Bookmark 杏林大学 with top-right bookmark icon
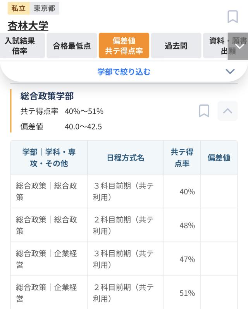Image resolution: width=248 pixels, height=309 pixels. pyautogui.click(x=232, y=17)
